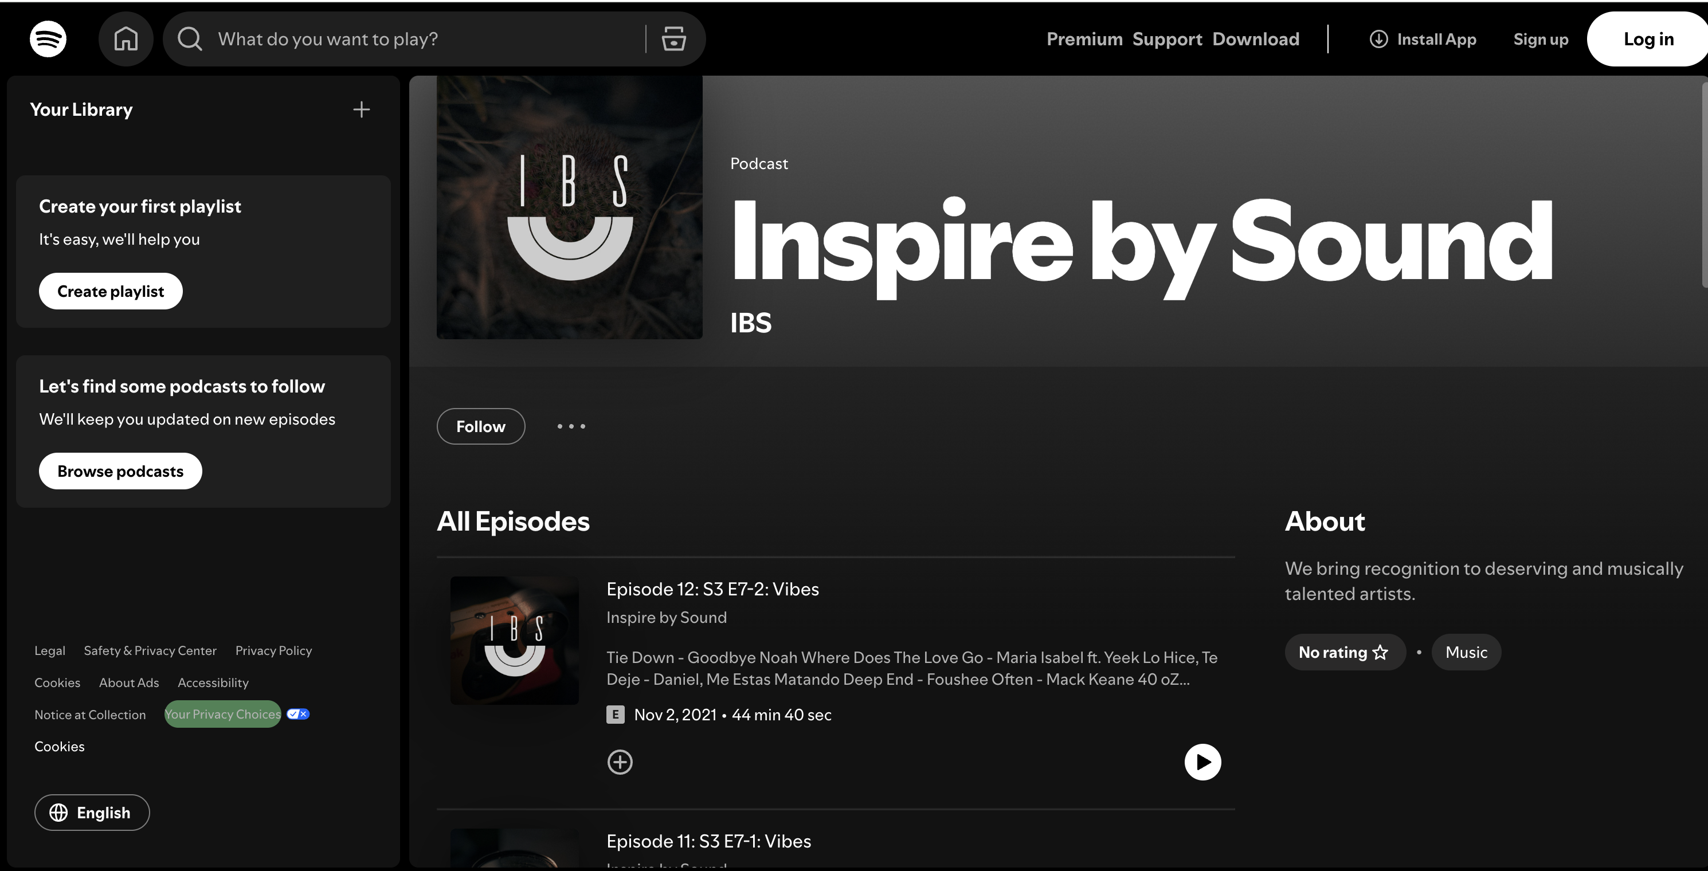Click the Install App link
1708x871 pixels.
coord(1423,39)
